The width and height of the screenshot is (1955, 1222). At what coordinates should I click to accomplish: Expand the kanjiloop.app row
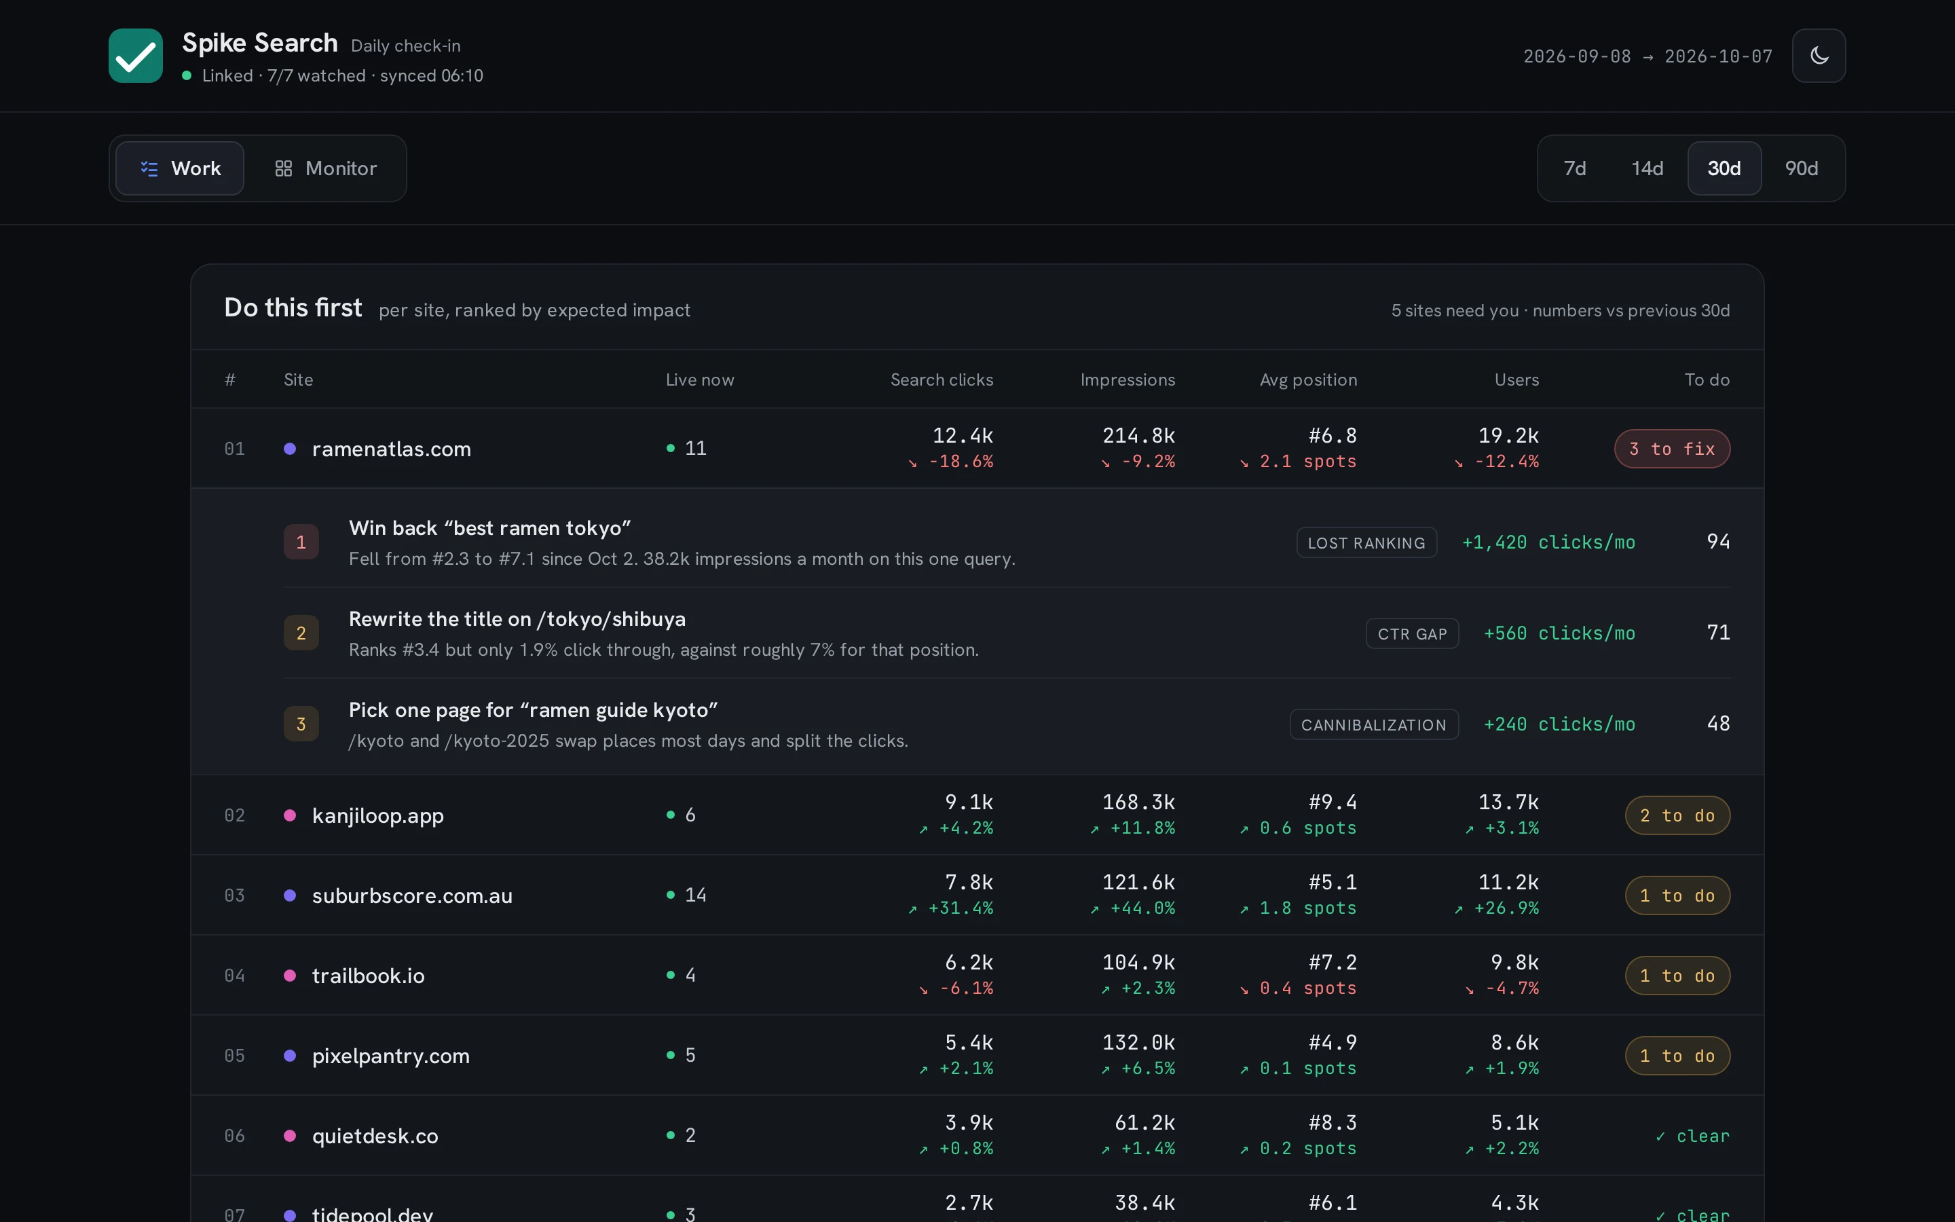977,815
